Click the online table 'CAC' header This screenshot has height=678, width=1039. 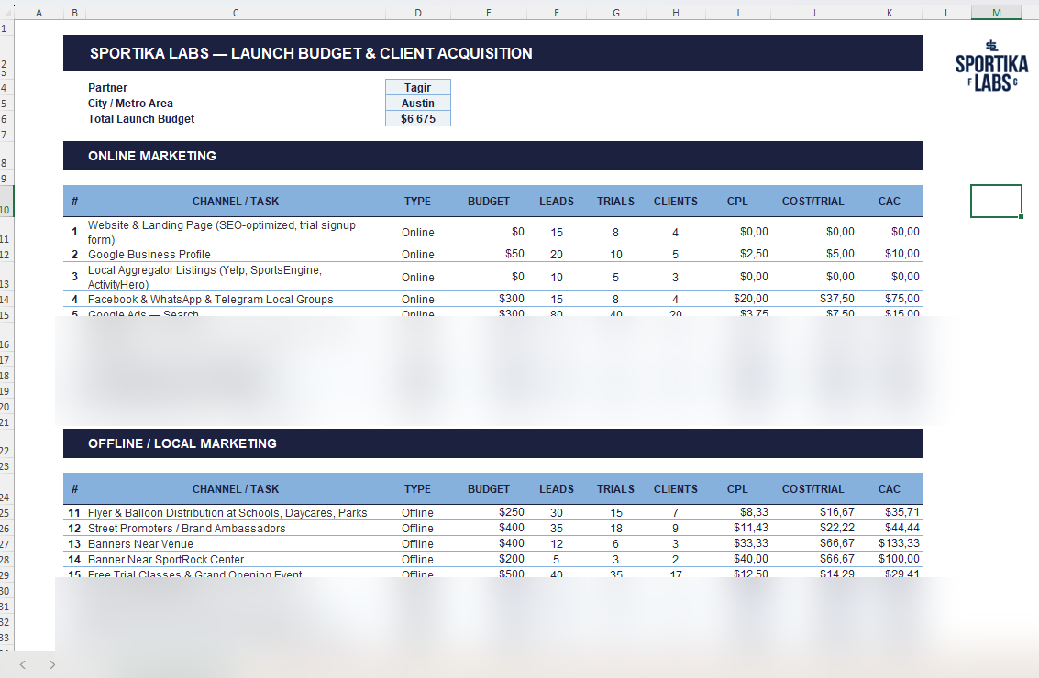point(890,202)
